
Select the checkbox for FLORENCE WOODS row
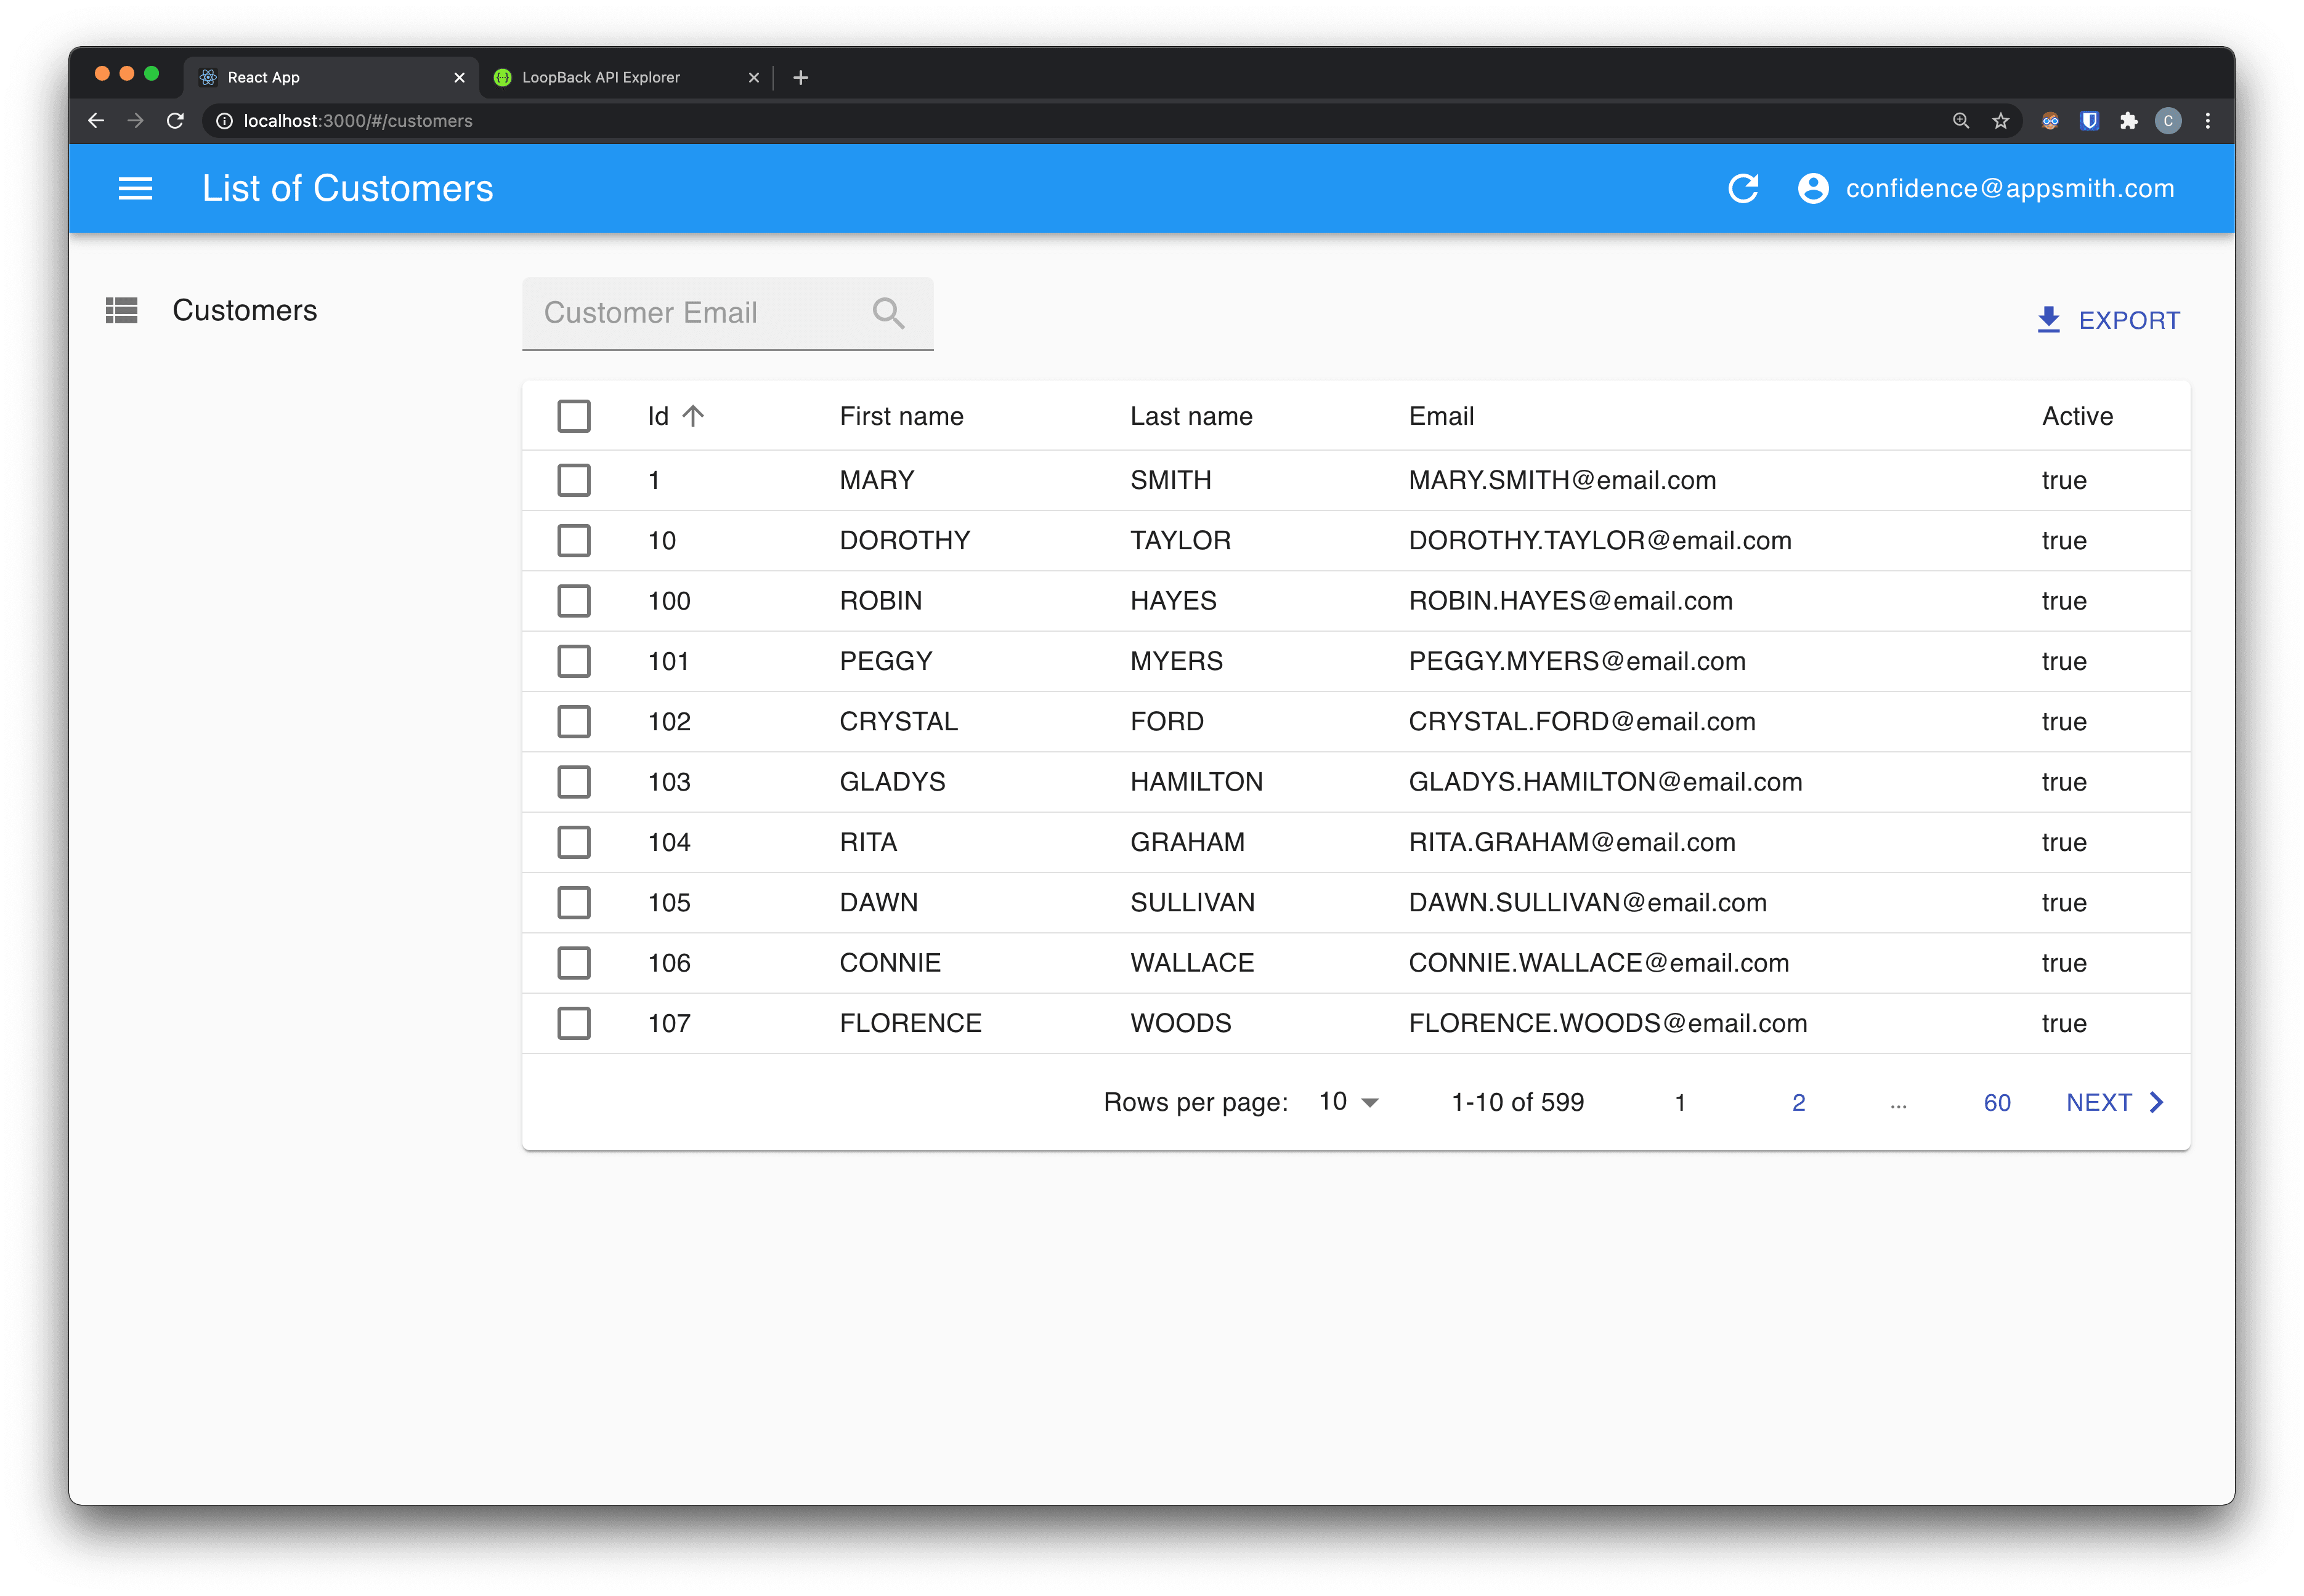tap(574, 1023)
